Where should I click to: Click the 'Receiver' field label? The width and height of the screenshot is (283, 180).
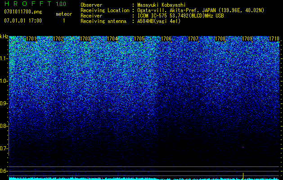[91, 16]
